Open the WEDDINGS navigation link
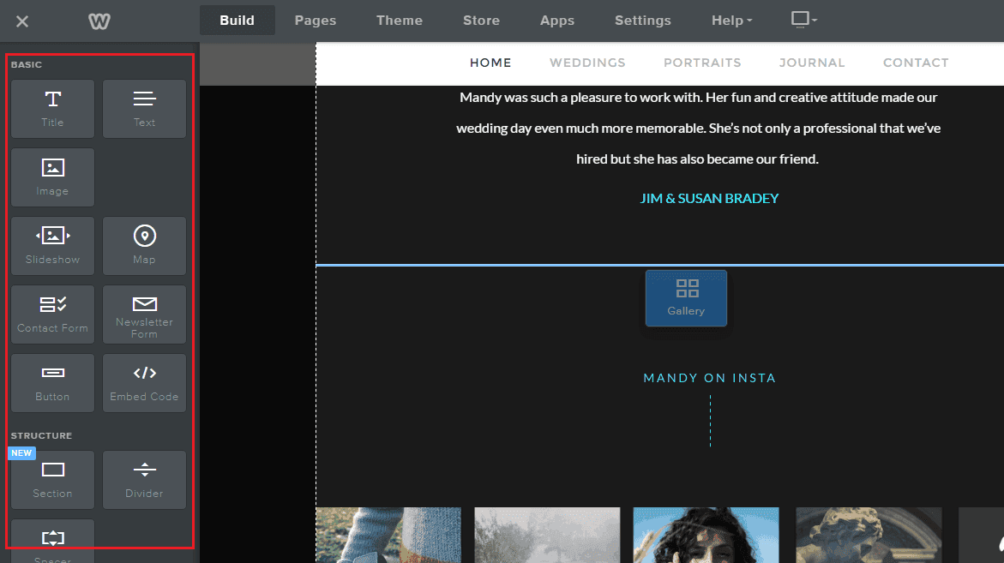This screenshot has width=1004, height=563. click(x=587, y=63)
